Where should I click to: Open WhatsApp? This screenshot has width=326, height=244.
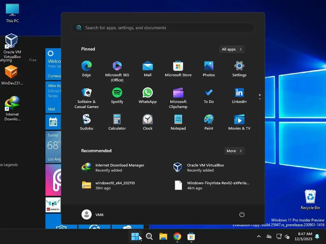click(148, 96)
